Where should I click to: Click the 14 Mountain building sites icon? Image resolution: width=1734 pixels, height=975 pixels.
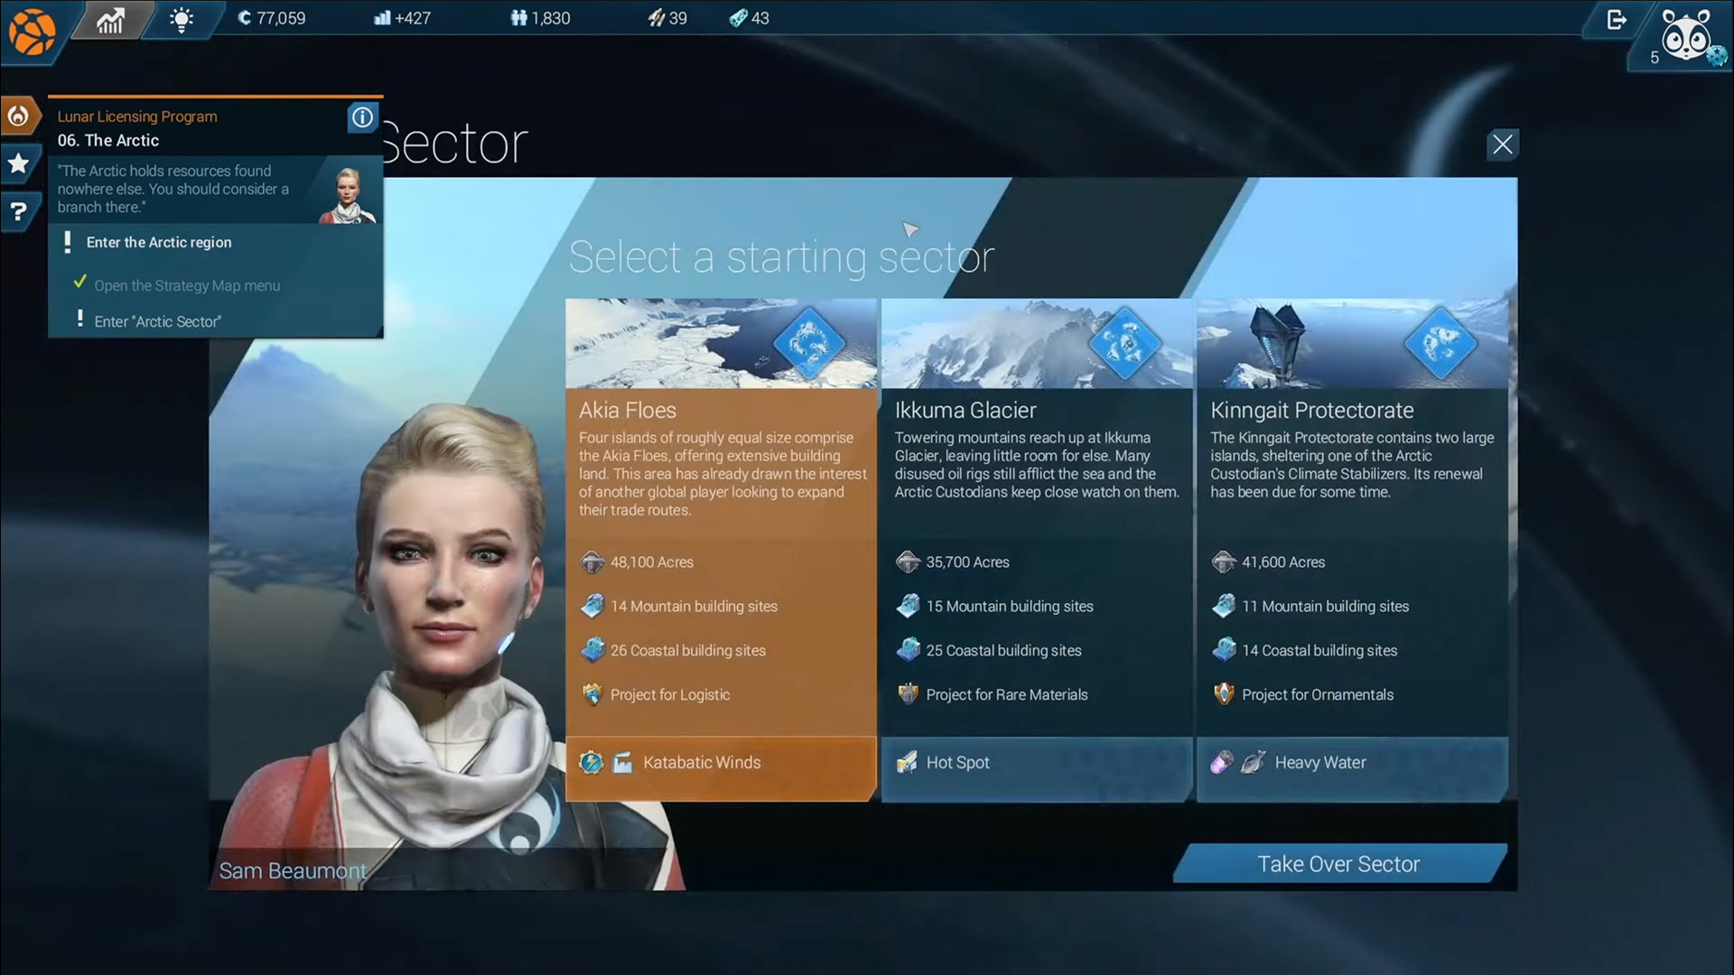pyautogui.click(x=592, y=606)
